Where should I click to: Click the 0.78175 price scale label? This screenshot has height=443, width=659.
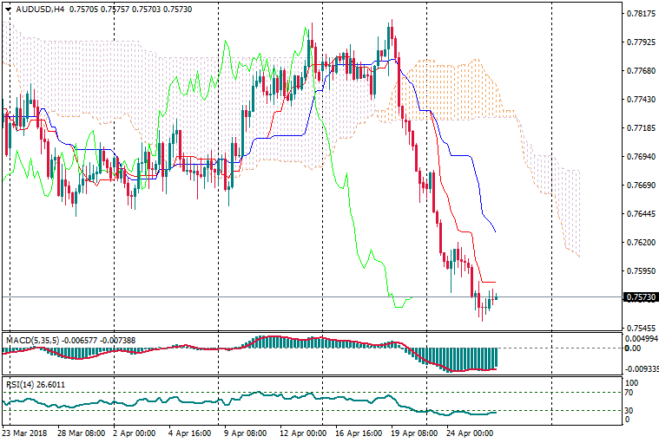point(640,14)
